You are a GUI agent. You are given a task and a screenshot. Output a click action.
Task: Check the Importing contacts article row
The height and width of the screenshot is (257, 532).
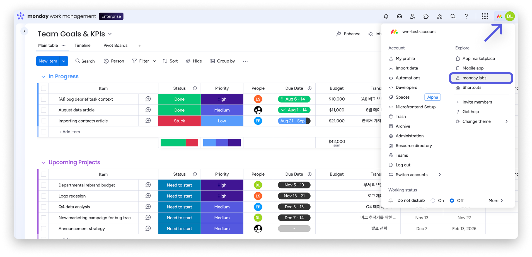pos(43,121)
